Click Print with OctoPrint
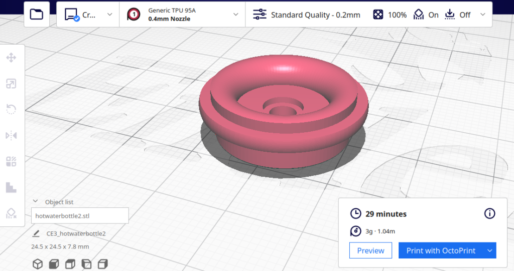This screenshot has height=271, width=514. 441,250
